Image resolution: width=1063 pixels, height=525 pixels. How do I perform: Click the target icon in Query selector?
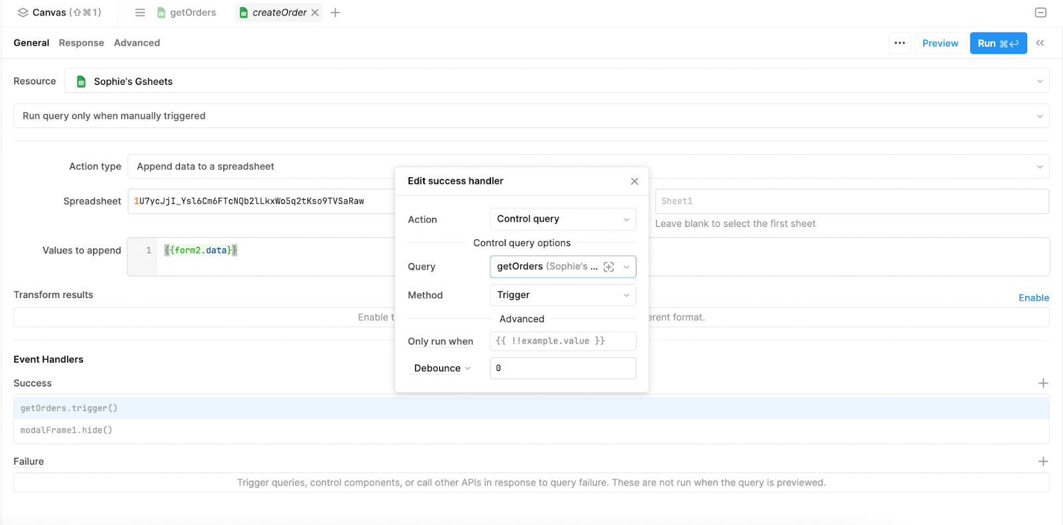609,267
